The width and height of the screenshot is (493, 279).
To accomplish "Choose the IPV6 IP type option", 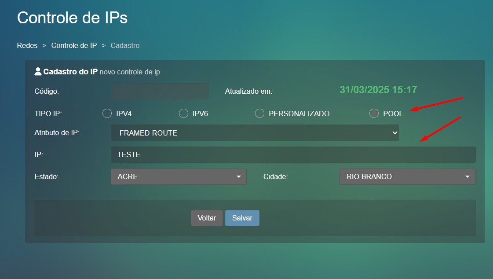I will (183, 114).
